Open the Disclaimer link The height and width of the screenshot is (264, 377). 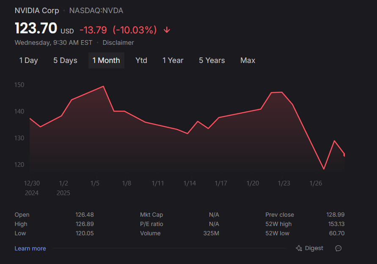(118, 43)
